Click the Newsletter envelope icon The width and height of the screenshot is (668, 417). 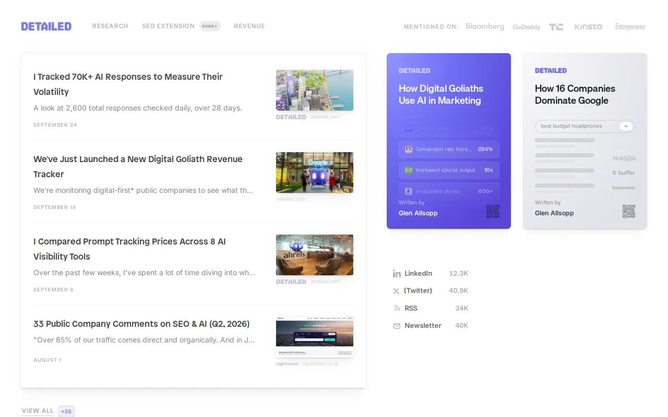tap(397, 326)
